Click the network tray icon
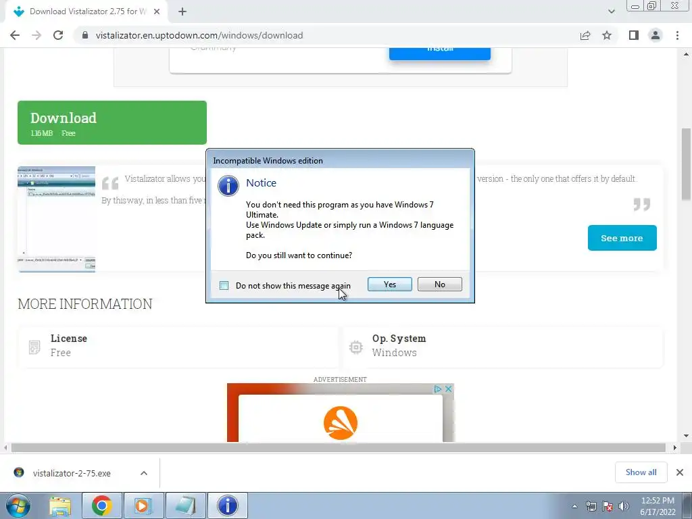Viewport: 692px width, 519px height. point(591,506)
